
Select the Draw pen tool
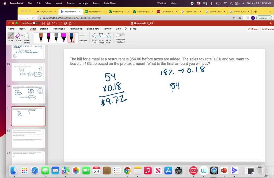pos(11,36)
